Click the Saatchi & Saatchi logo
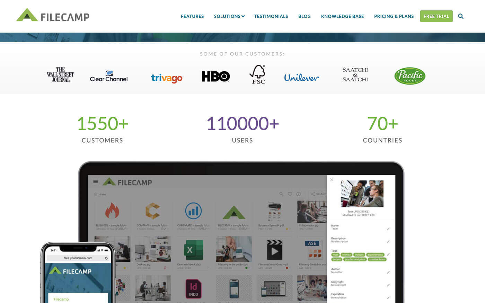Viewport: 485px width, 303px height. [x=355, y=74]
